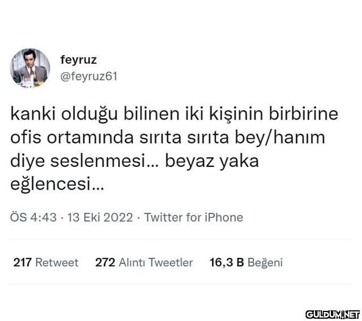
Task: Select the 13 Eki 2022 date
Action: click(x=100, y=217)
